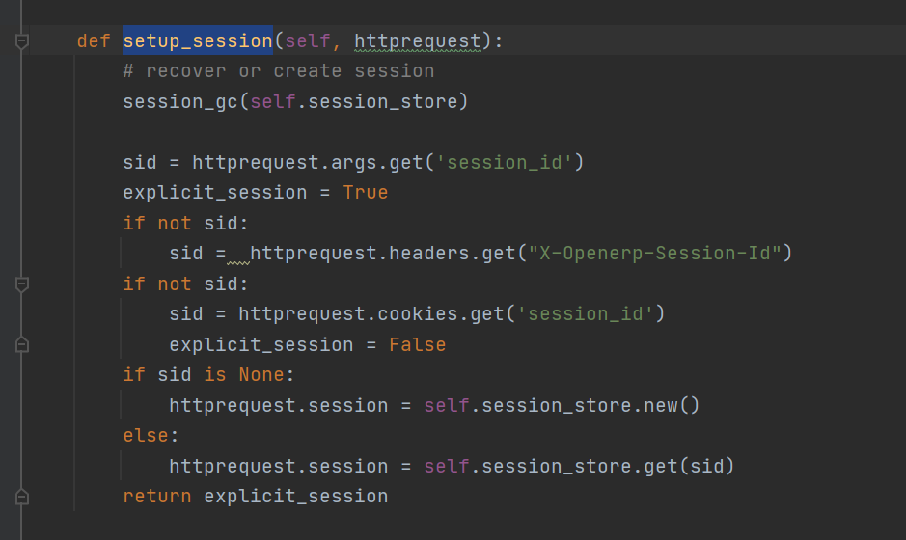Click the session_gc function call

(179, 102)
